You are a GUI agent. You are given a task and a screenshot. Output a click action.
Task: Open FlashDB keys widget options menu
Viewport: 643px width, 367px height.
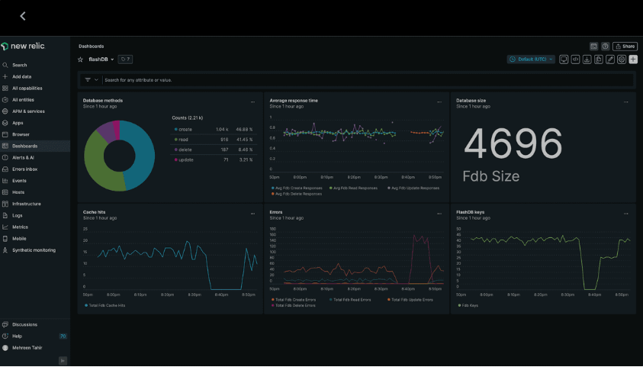click(x=625, y=214)
